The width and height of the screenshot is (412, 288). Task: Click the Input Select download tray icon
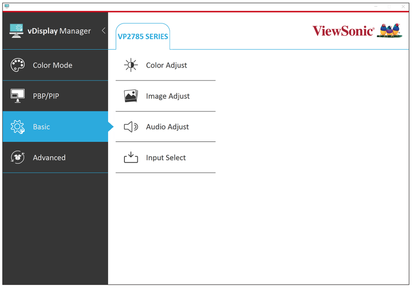coord(131,157)
